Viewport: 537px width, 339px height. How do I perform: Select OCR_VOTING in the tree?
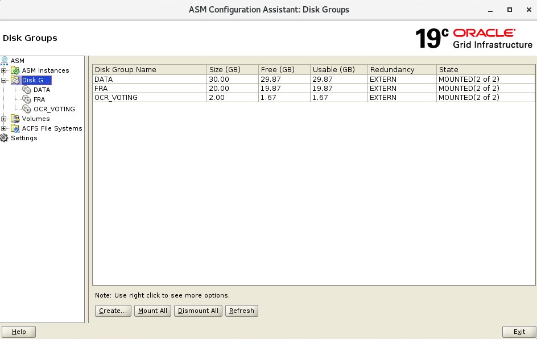pos(54,109)
